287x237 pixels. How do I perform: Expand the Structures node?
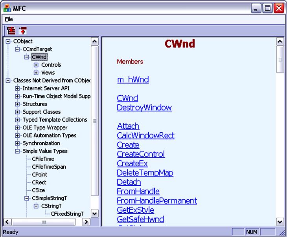click(x=17, y=104)
